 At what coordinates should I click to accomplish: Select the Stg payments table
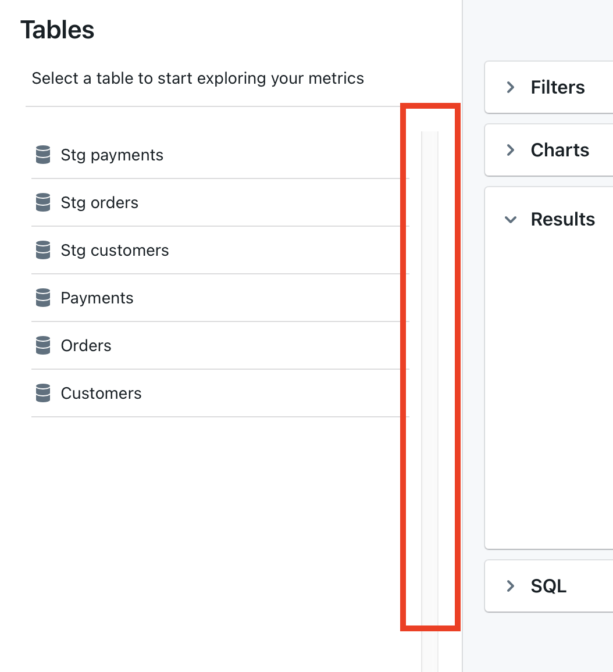click(112, 155)
